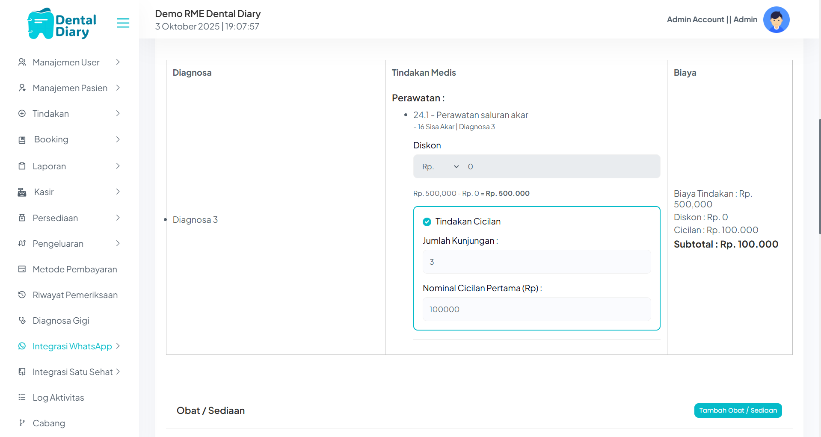
Task: Open the Rp. discount type dropdown
Action: click(x=437, y=166)
